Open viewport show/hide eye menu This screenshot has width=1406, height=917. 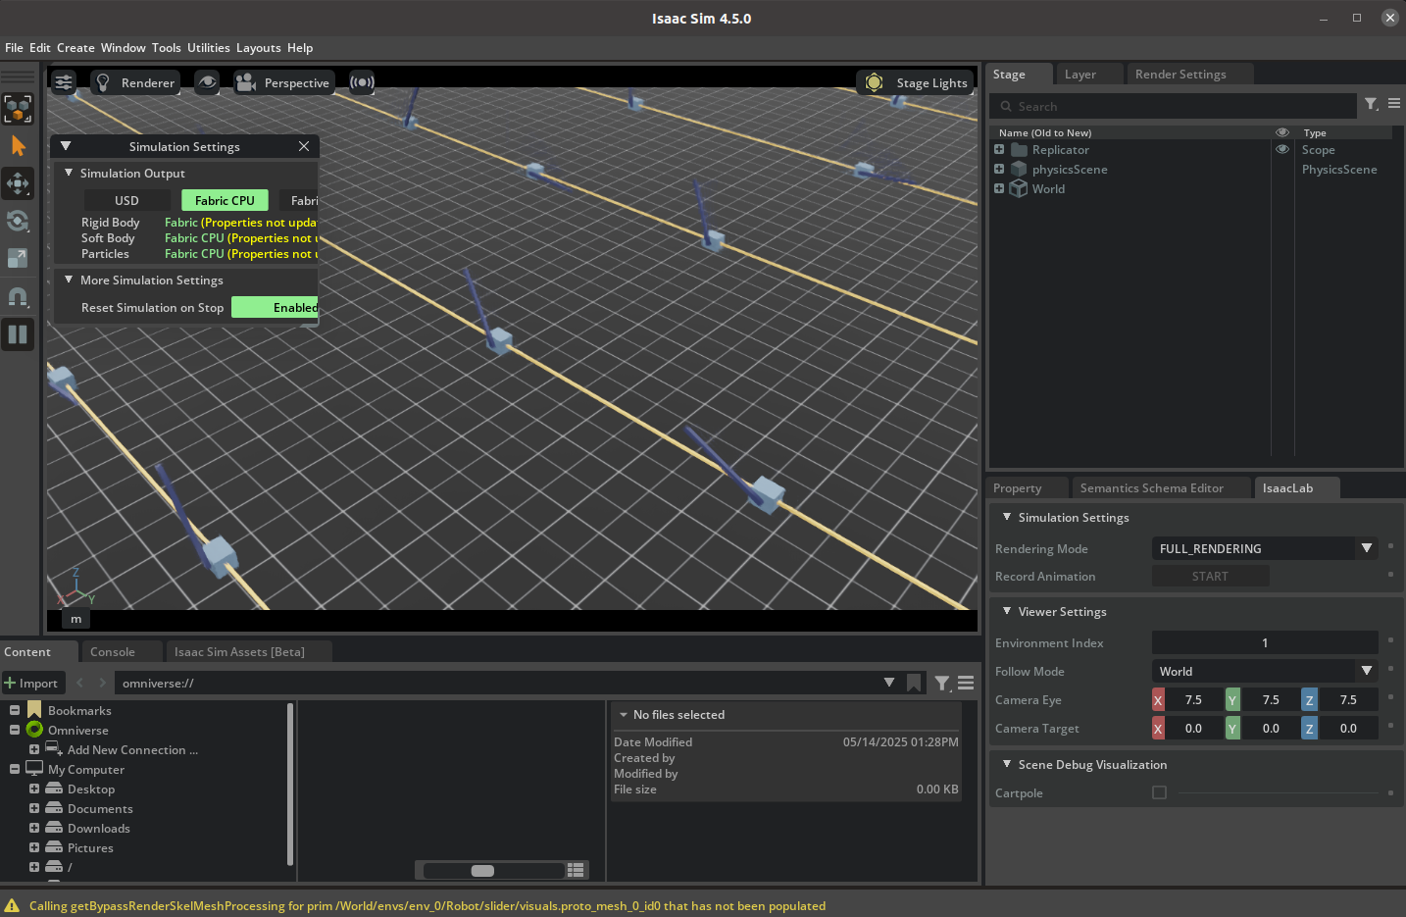click(x=207, y=82)
